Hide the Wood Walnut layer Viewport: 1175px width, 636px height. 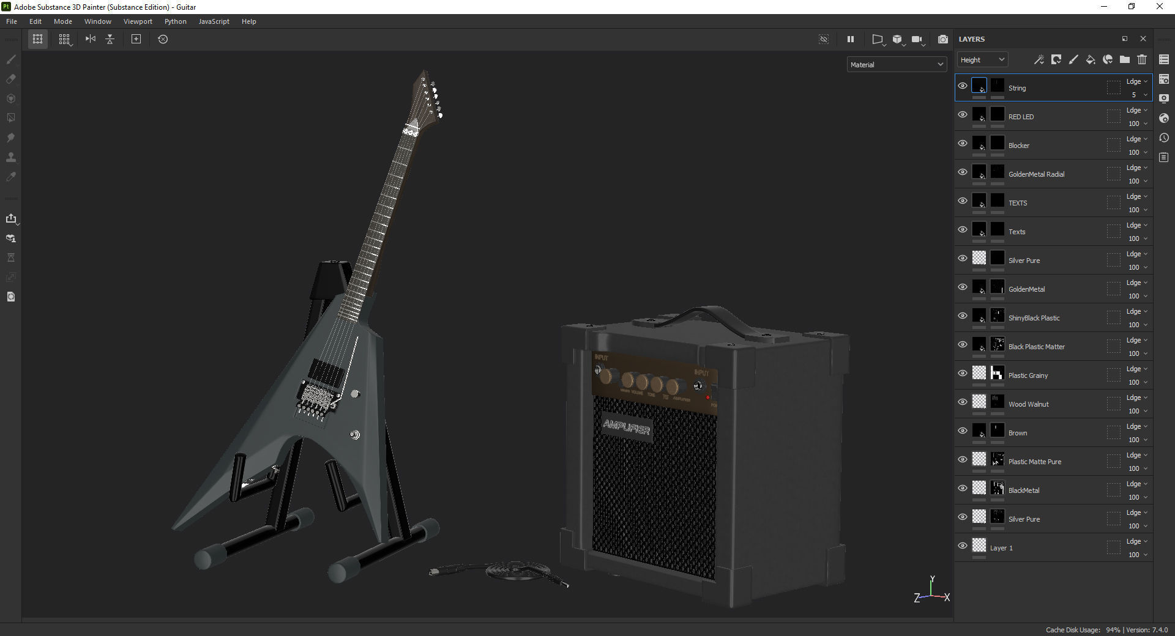pos(963,402)
